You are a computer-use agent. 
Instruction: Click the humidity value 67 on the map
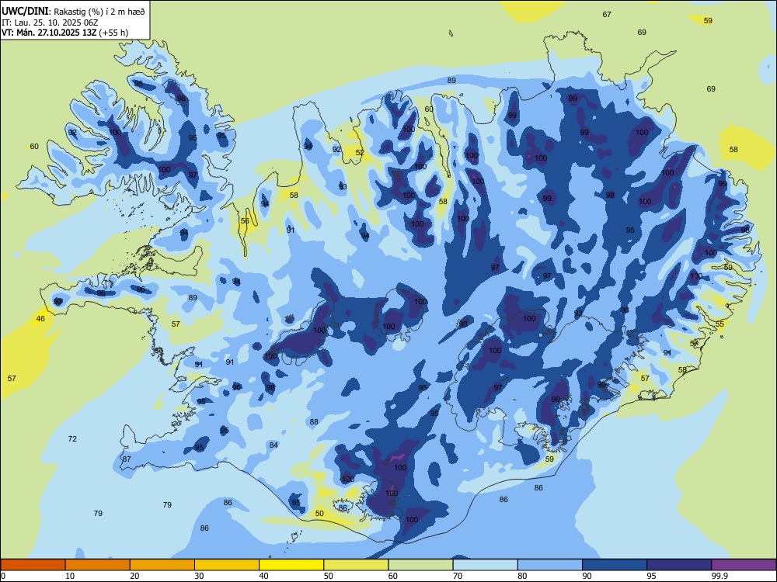[607, 14]
